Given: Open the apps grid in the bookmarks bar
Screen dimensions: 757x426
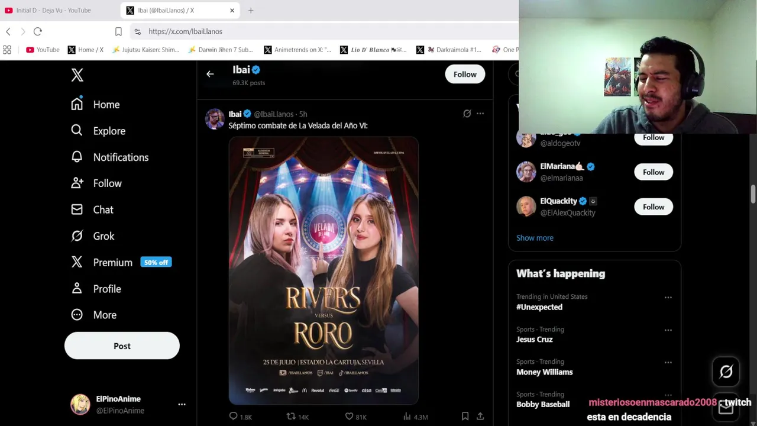Looking at the screenshot, I should (x=7, y=50).
